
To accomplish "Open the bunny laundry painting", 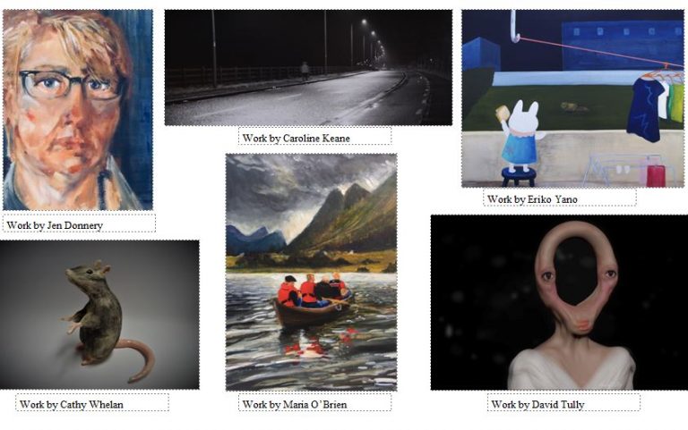I will pyautogui.click(x=572, y=98).
